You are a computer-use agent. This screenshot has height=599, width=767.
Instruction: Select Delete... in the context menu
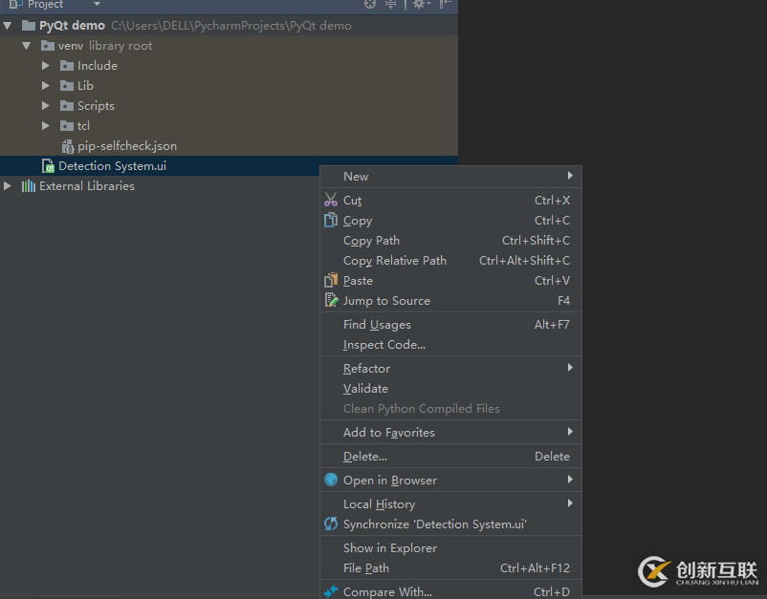click(450, 457)
